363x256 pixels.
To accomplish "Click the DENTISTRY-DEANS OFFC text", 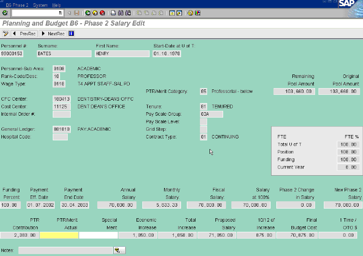I will click(106, 99).
